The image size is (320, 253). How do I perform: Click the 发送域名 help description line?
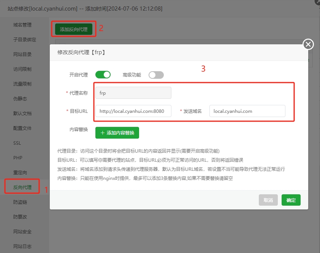point(171,169)
